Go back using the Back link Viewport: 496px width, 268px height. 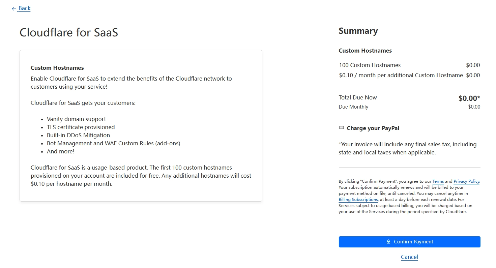pos(24,8)
